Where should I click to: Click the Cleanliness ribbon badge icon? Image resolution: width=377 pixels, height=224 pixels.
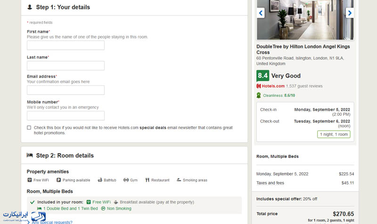coord(259,95)
